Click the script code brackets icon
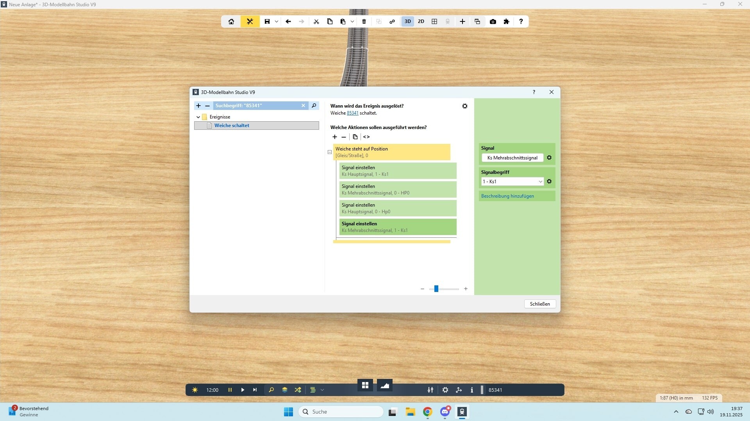 [366, 137]
